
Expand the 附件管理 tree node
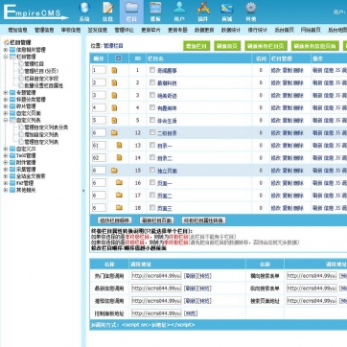coord(6,162)
